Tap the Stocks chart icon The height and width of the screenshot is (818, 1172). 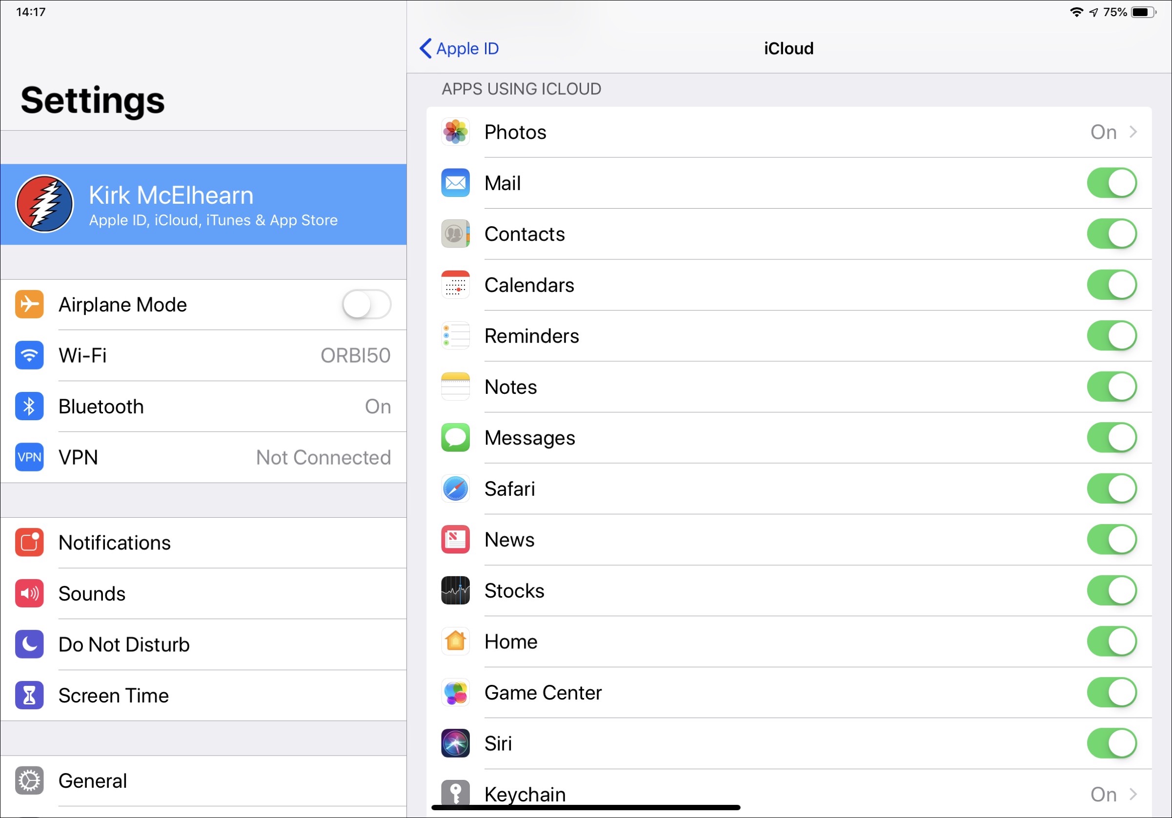coord(455,590)
